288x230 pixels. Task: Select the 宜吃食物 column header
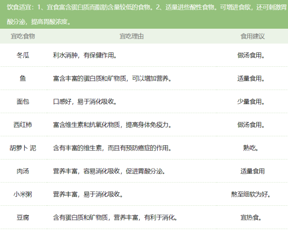pyautogui.click(x=23, y=36)
